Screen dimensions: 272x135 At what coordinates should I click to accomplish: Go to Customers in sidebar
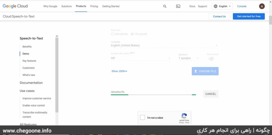(x=28, y=68)
